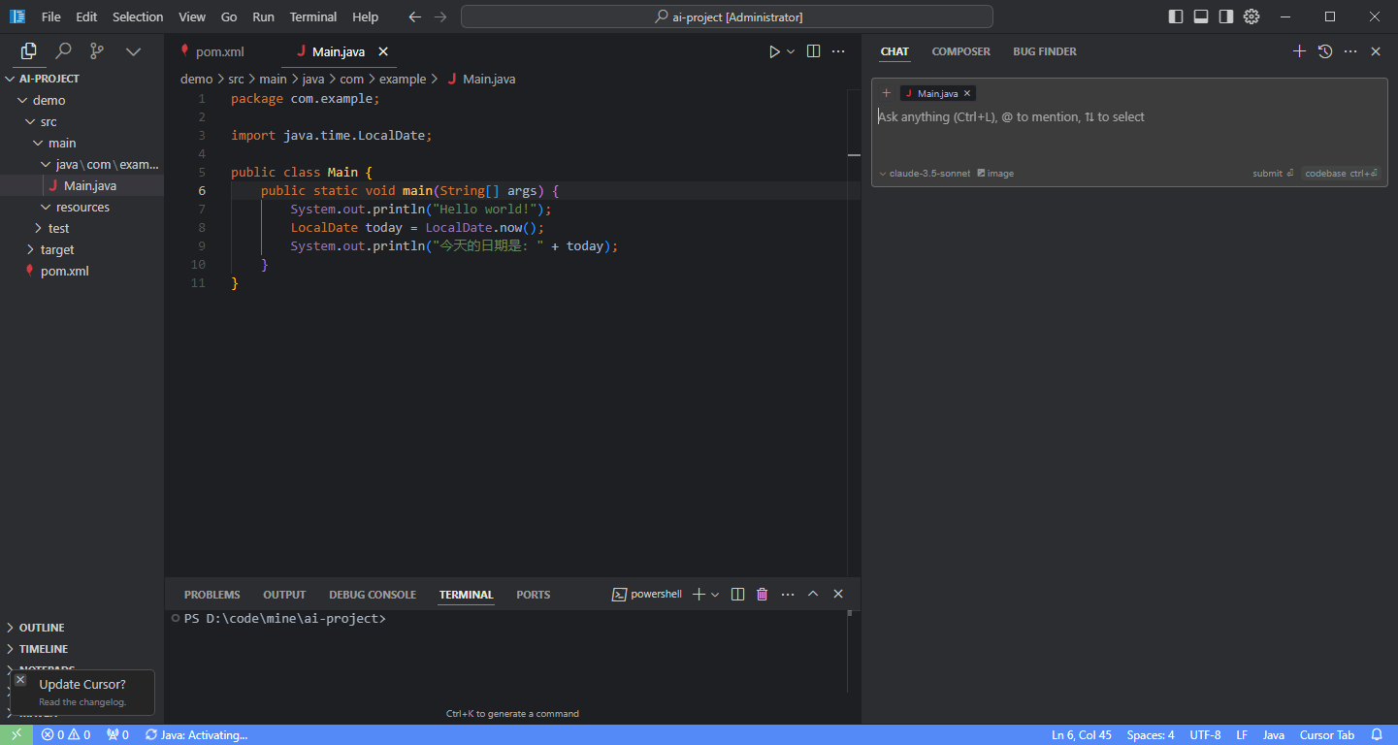The height and width of the screenshot is (745, 1398).
Task: Show errors and warnings count
Action: pos(66,734)
